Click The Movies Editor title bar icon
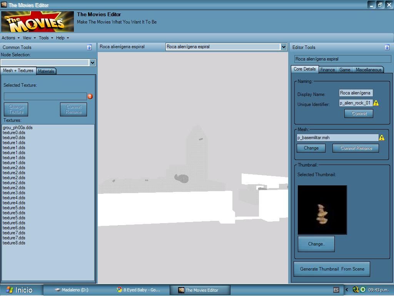This screenshot has width=394, height=296. [4, 5]
